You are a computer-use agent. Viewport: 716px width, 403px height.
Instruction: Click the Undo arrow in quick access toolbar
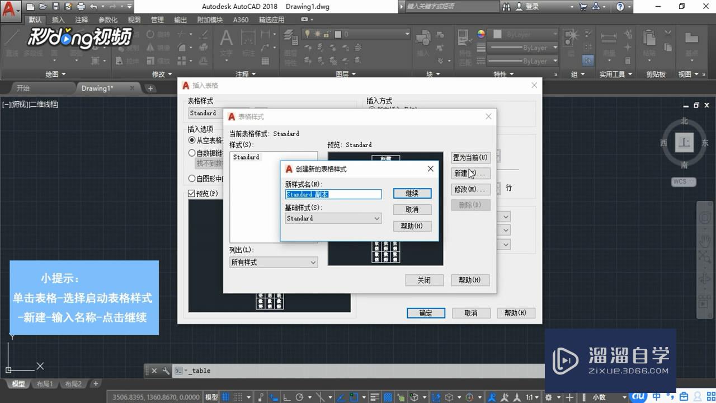[x=93, y=7]
